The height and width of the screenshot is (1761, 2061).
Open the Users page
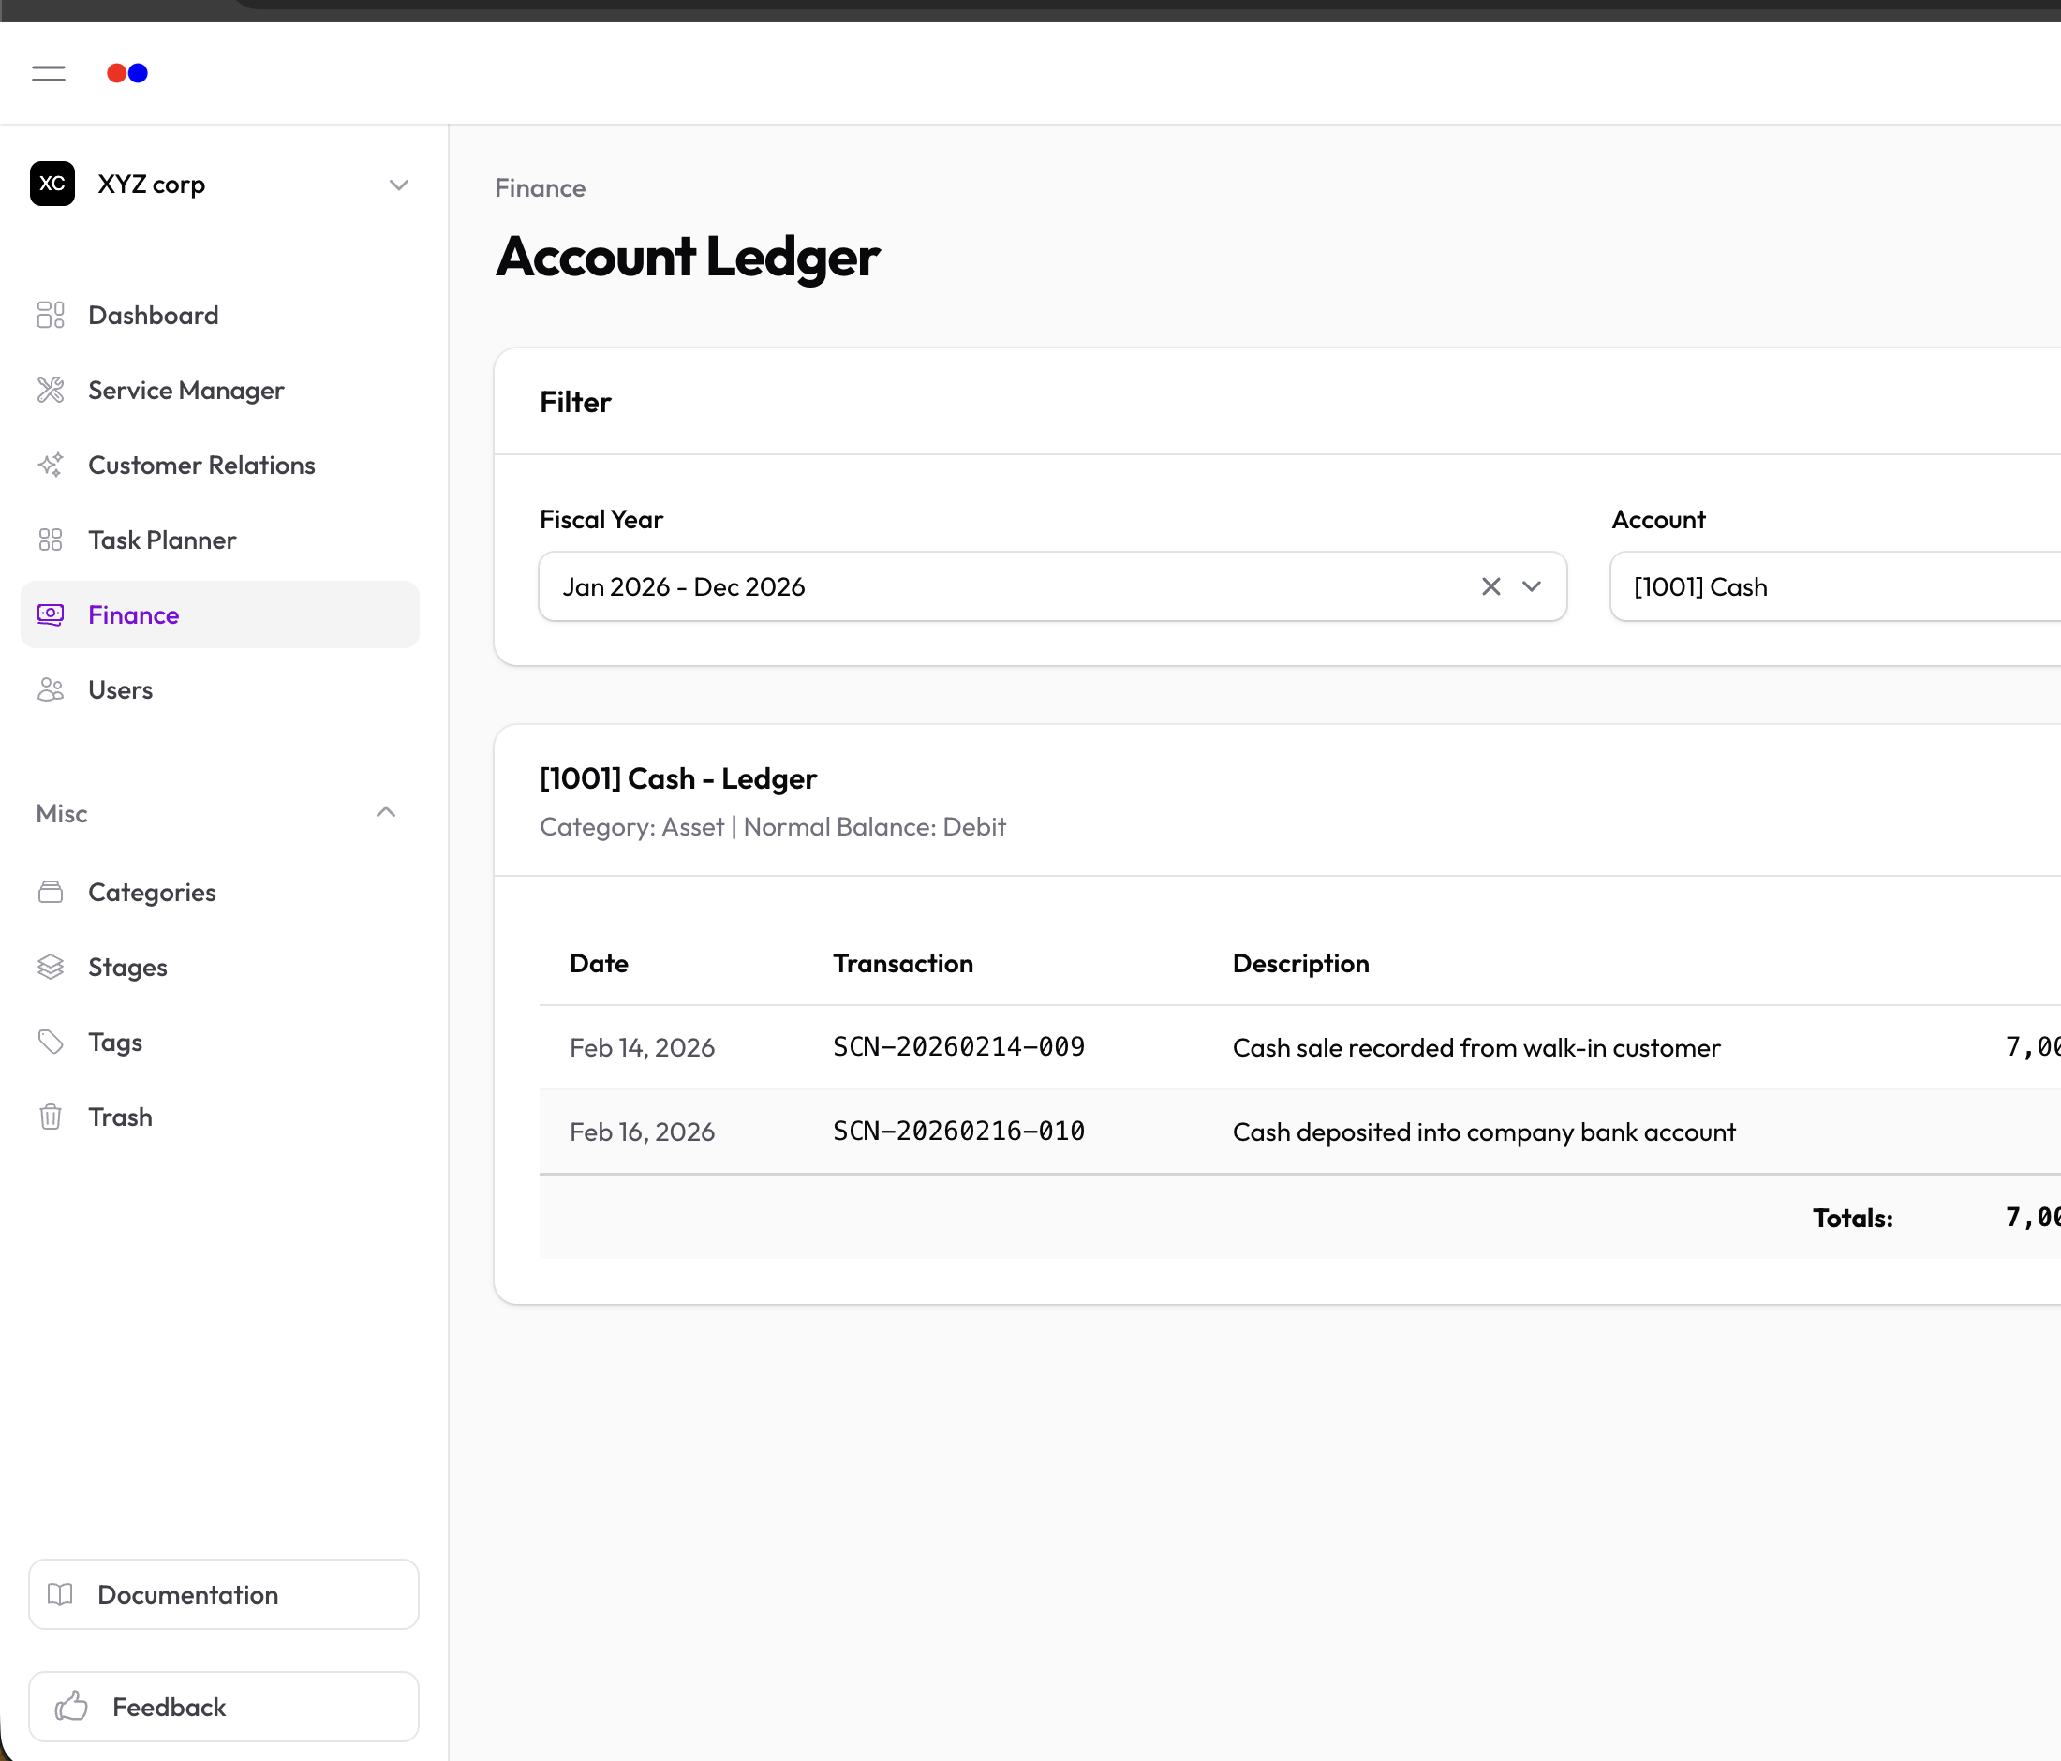(x=220, y=689)
